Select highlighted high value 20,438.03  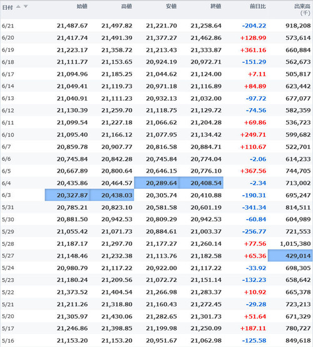point(112,195)
